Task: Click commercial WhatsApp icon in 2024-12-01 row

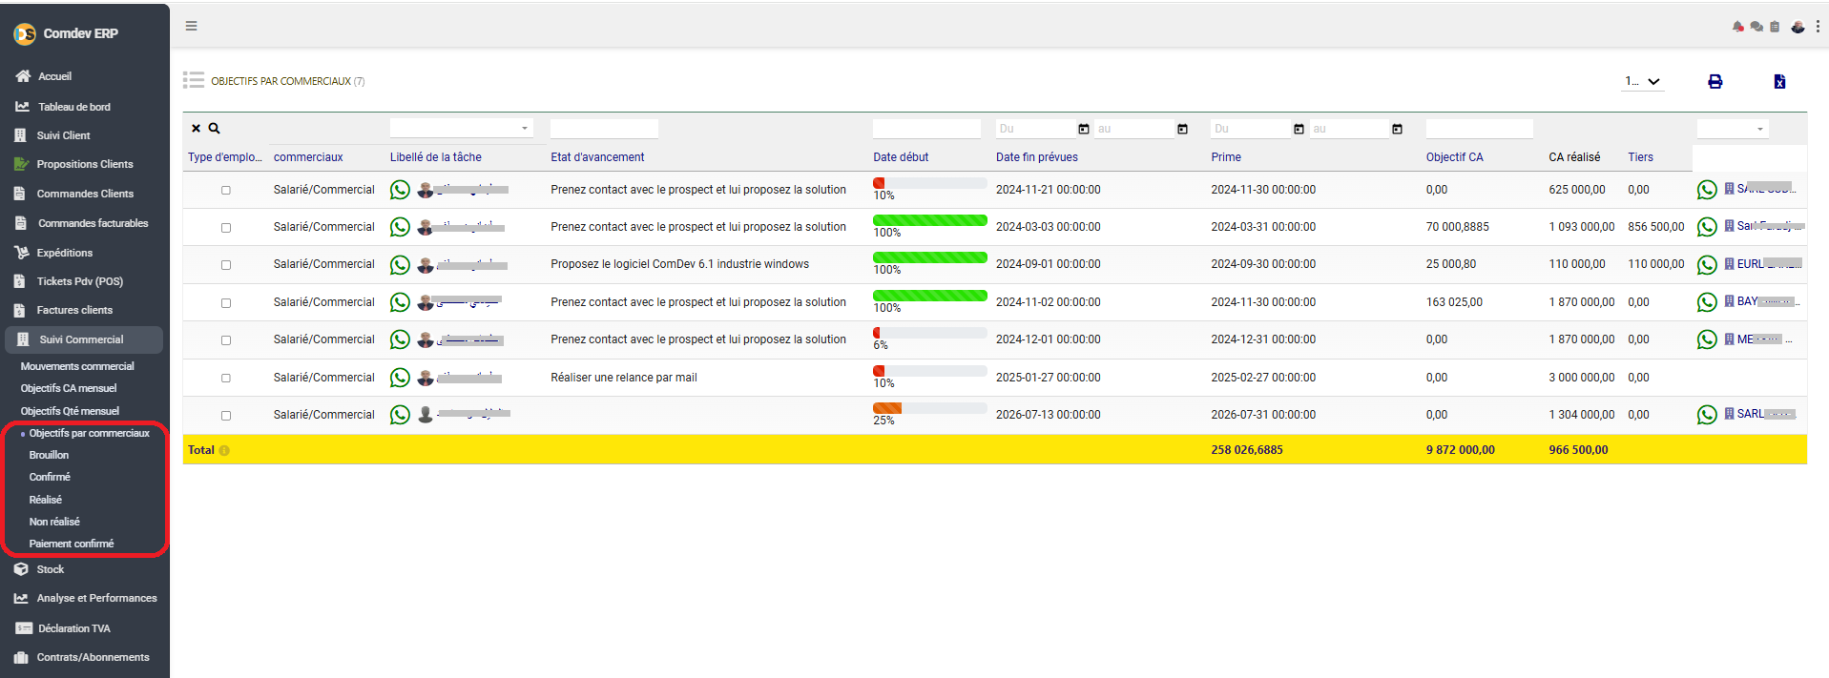Action: (x=400, y=339)
